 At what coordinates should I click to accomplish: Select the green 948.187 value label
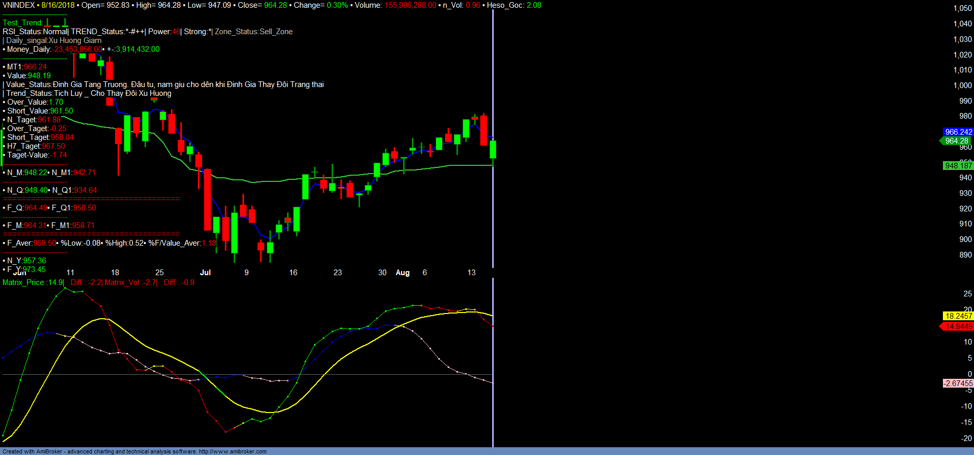click(x=958, y=166)
